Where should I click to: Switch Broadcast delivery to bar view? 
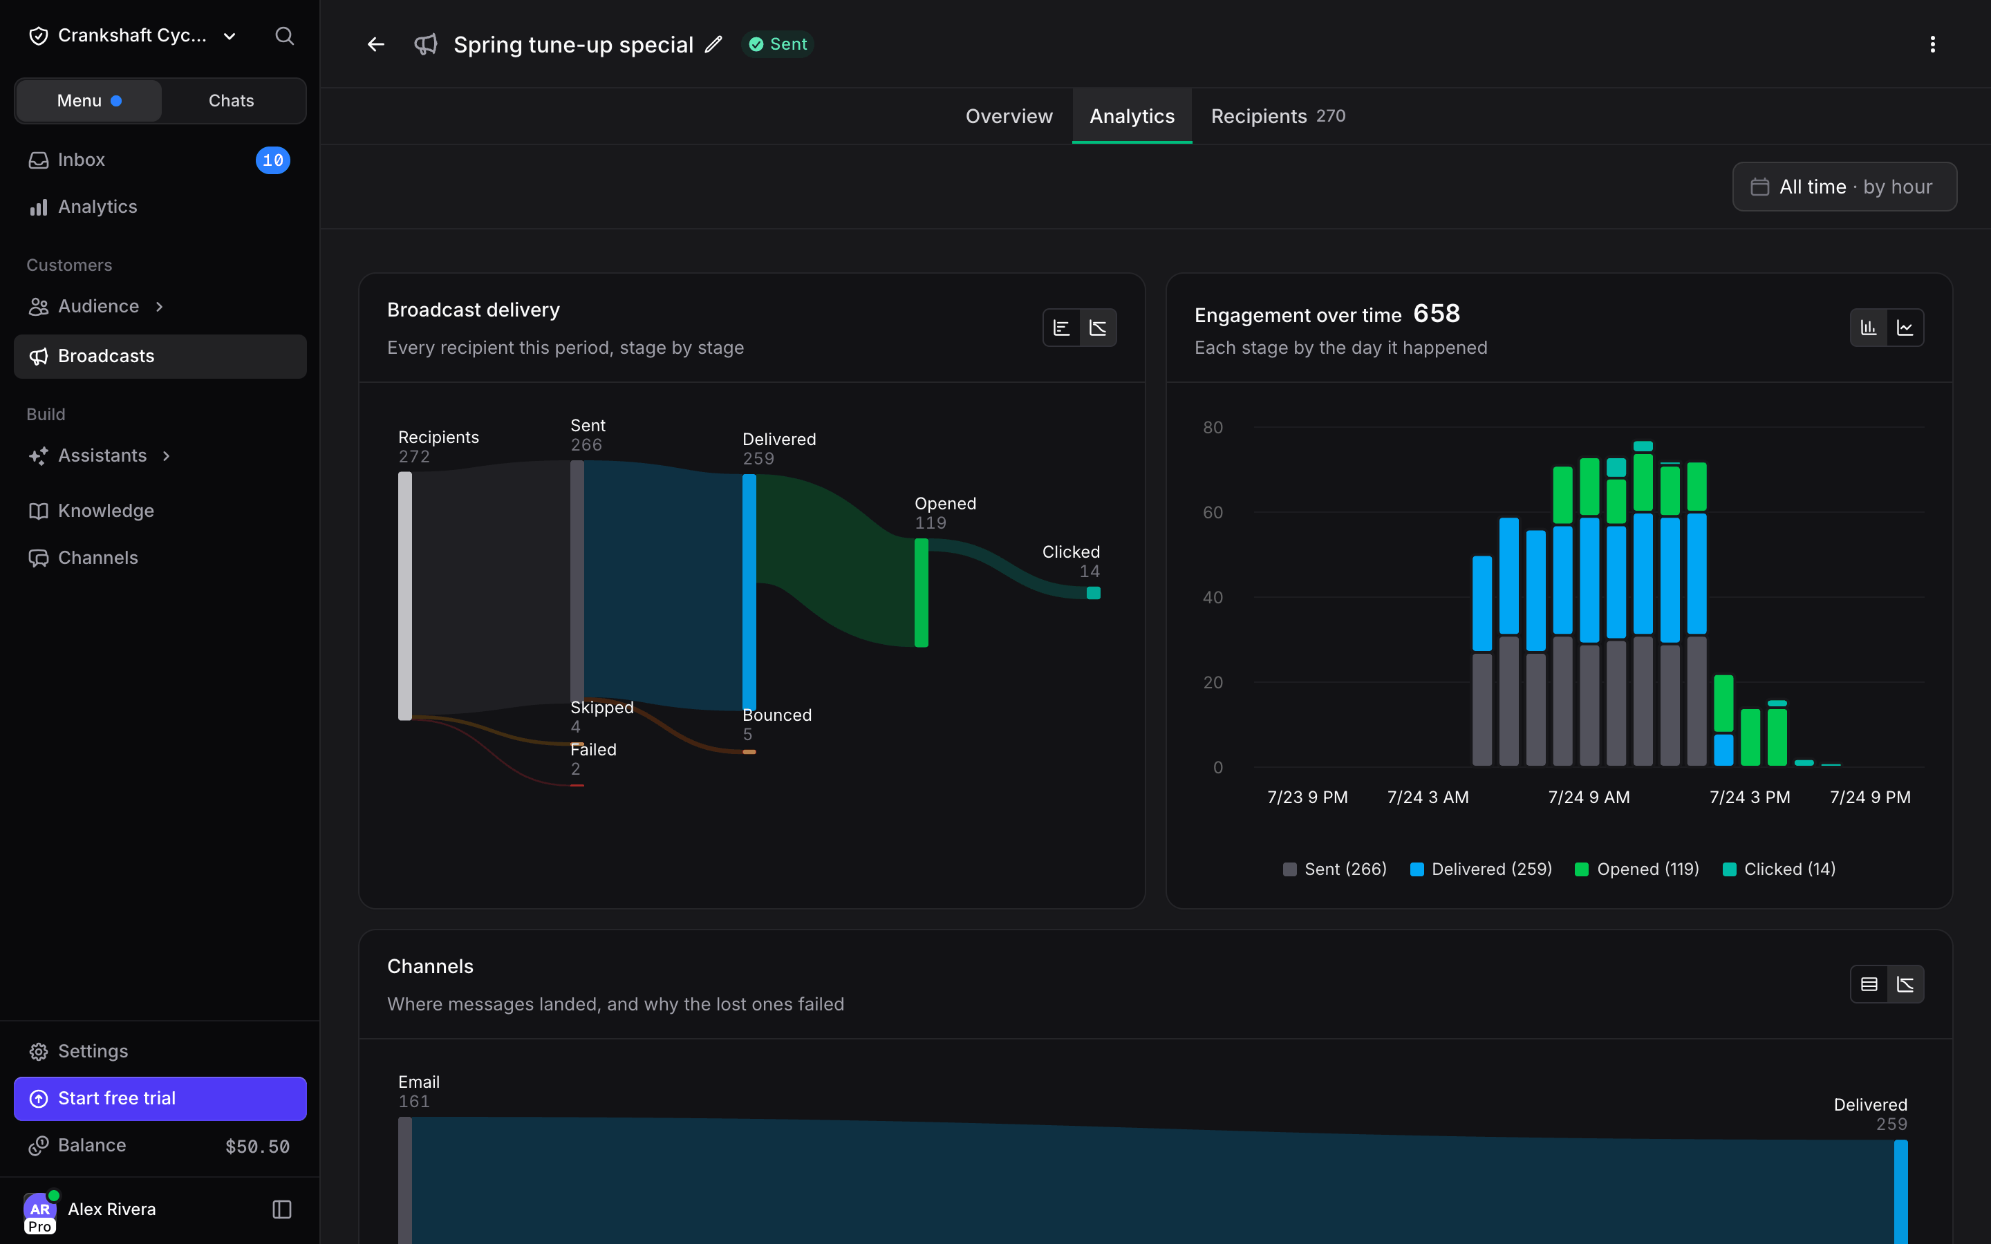pyautogui.click(x=1061, y=328)
